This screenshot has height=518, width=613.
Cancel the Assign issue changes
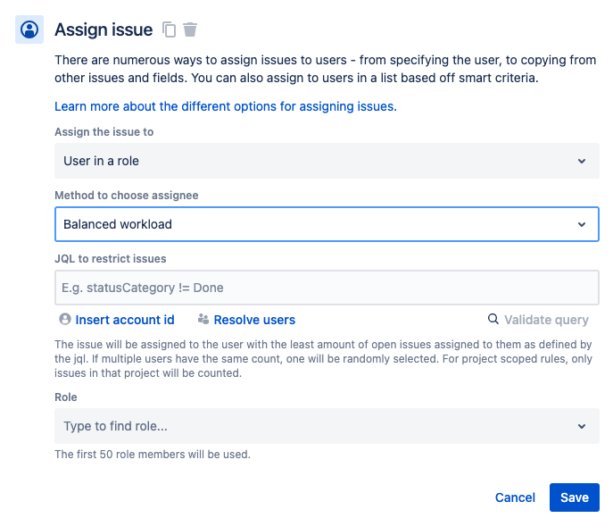[515, 497]
